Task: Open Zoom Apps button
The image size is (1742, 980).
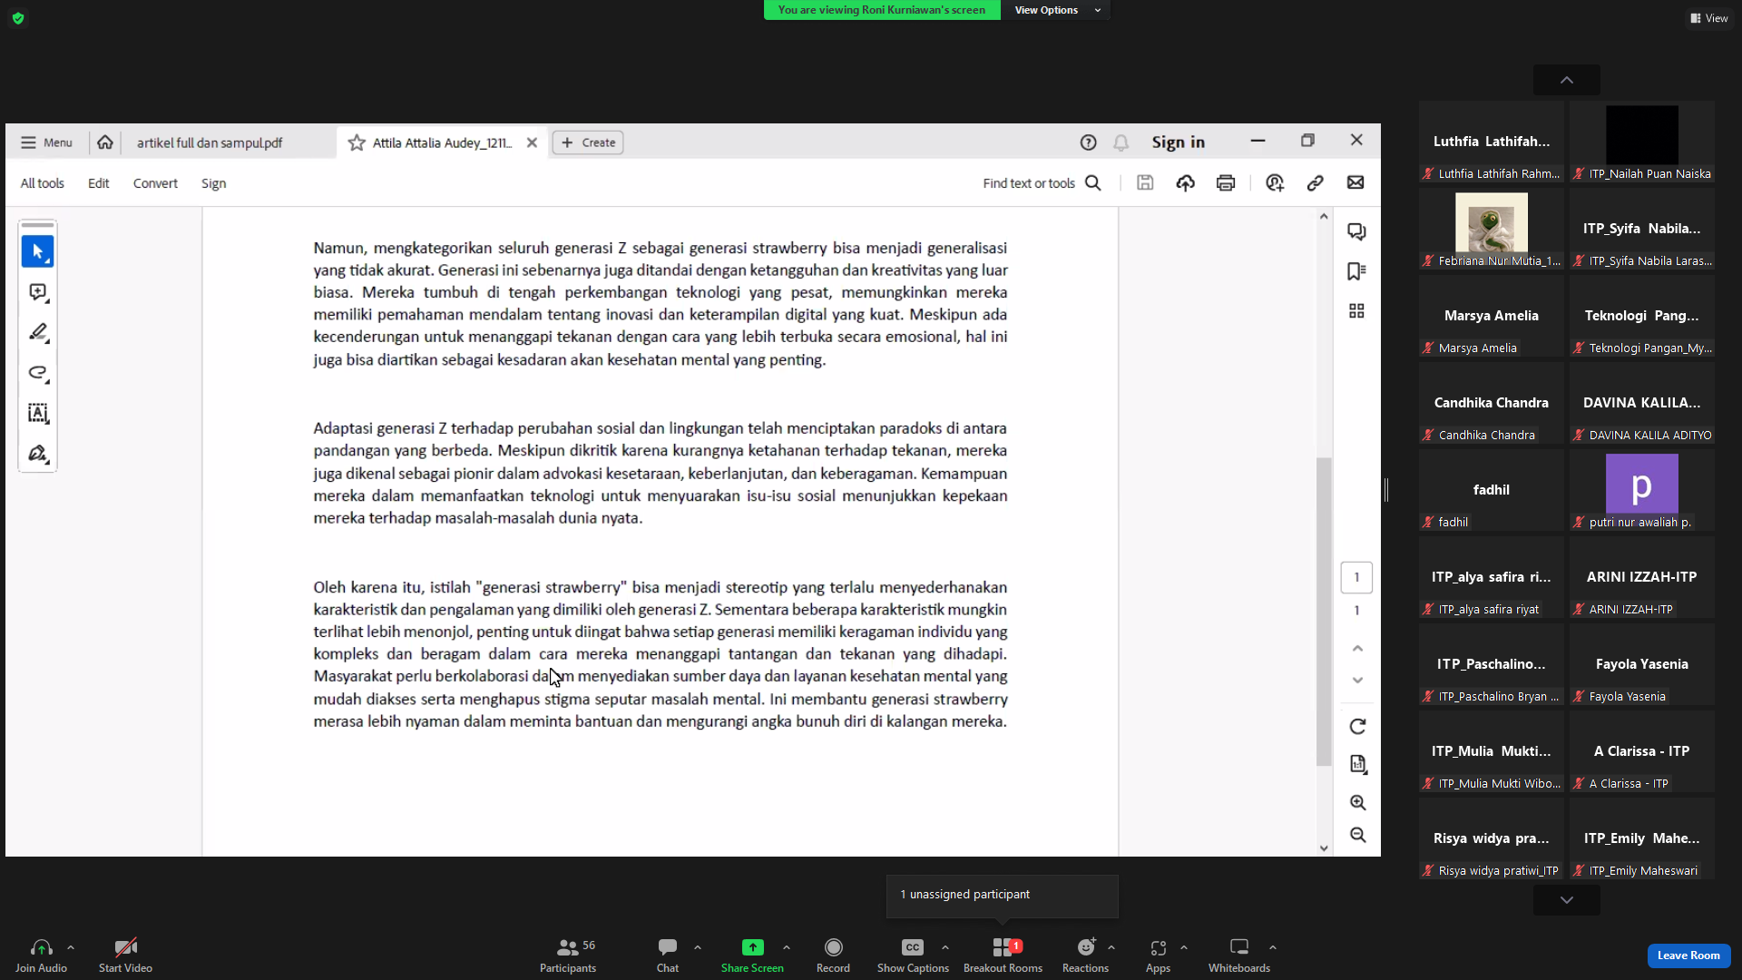Action: point(1158,955)
